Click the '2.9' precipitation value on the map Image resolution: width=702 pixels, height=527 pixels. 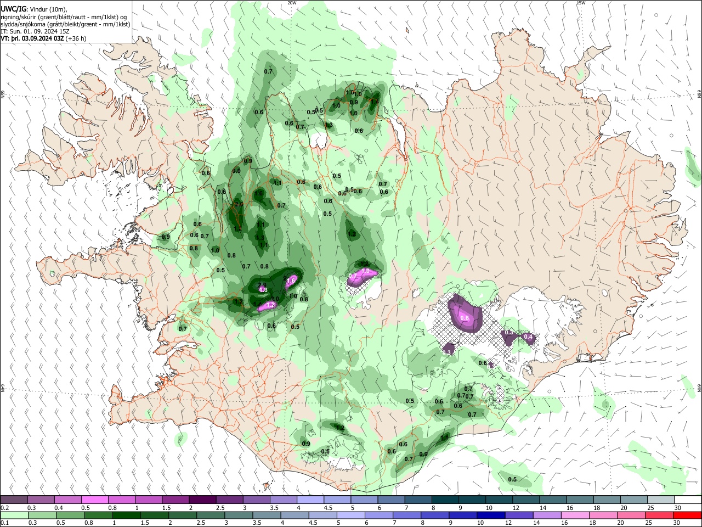pyautogui.click(x=263, y=285)
